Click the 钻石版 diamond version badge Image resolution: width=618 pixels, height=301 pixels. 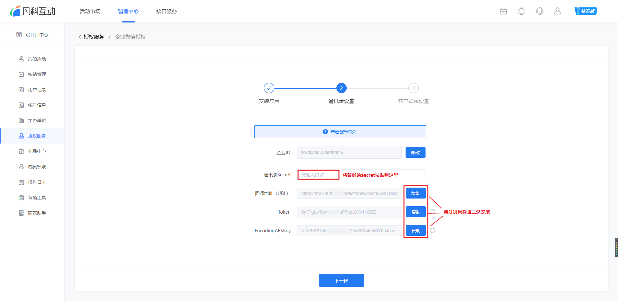[x=586, y=11]
